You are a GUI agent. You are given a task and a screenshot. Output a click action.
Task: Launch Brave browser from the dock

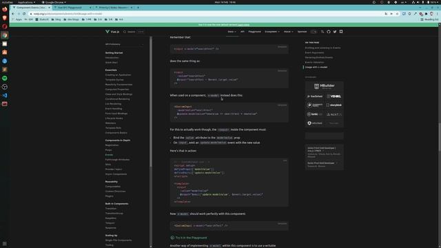tap(5, 18)
